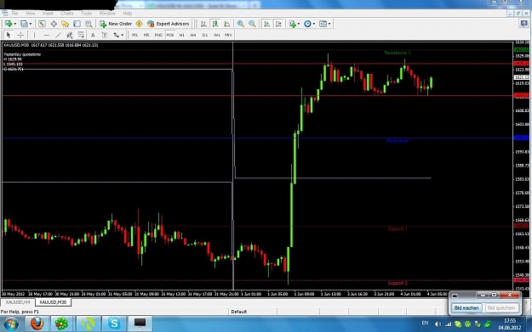The height and width of the screenshot is (332, 532).
Task: Select the Text tool (A)
Action: (93, 35)
